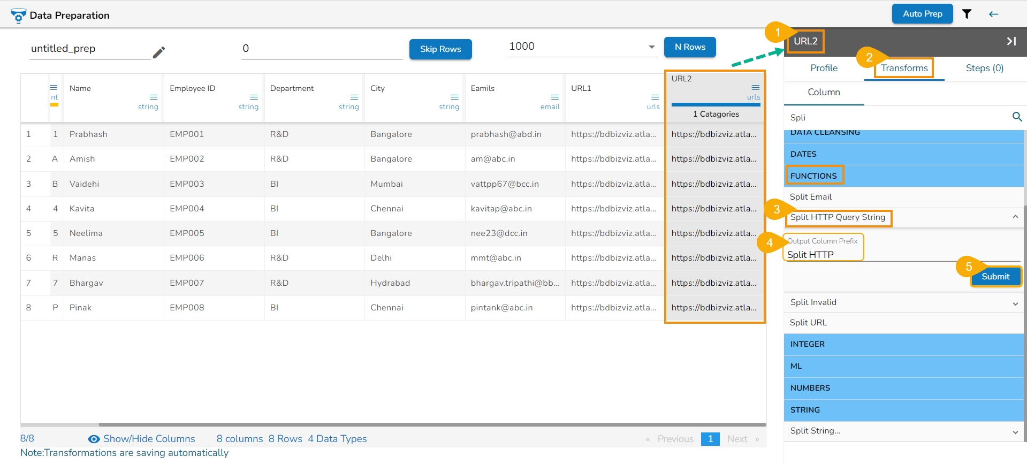The image size is (1027, 464).
Task: Switch to the Profile tab
Action: 824,68
